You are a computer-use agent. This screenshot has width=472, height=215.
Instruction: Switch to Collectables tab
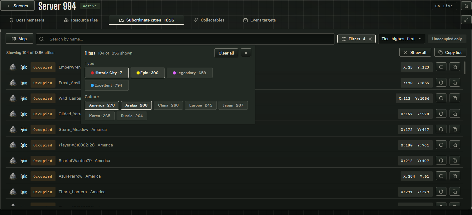[209, 20]
